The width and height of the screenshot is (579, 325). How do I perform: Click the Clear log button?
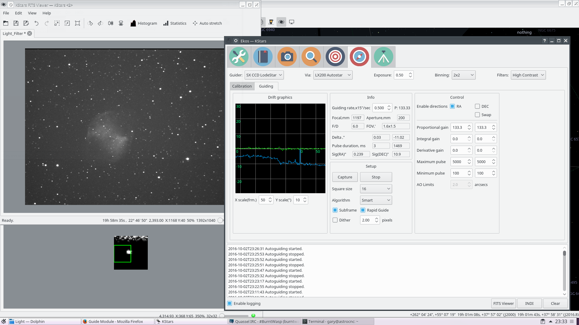tap(555, 303)
